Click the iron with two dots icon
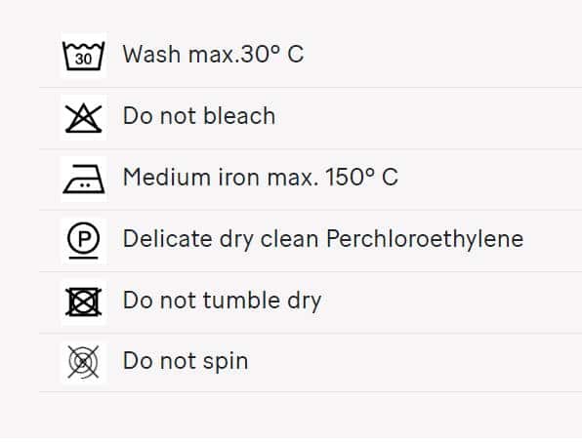 [84, 180]
